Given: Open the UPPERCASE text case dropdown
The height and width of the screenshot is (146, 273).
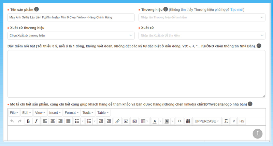Looking at the screenshot, I should point(207,121).
